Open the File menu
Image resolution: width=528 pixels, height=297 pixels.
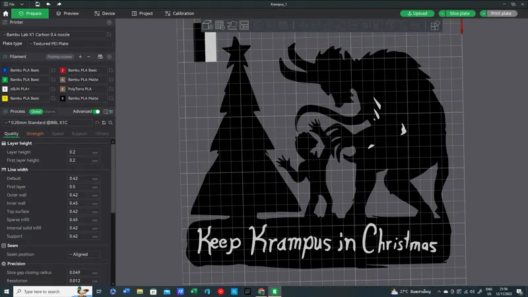[x=9, y=4]
